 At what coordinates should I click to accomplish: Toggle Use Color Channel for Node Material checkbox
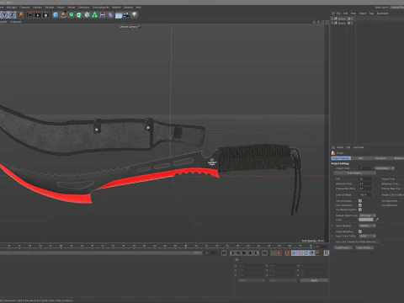378,242
